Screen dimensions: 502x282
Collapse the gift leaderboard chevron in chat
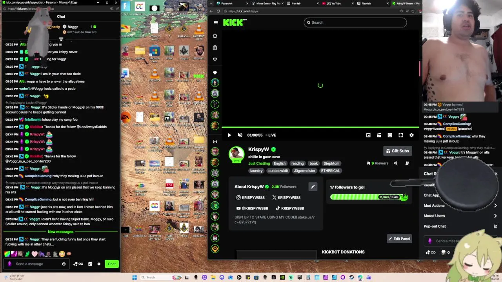tap(61, 39)
